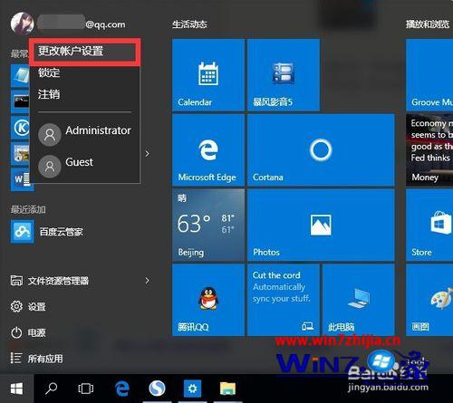Expand the arrow beside the most used apps
The width and height of the screenshot is (453, 403).
(x=147, y=154)
